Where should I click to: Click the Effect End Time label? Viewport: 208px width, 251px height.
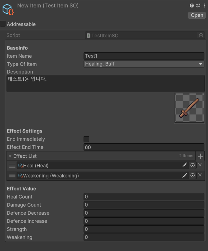click(25, 147)
